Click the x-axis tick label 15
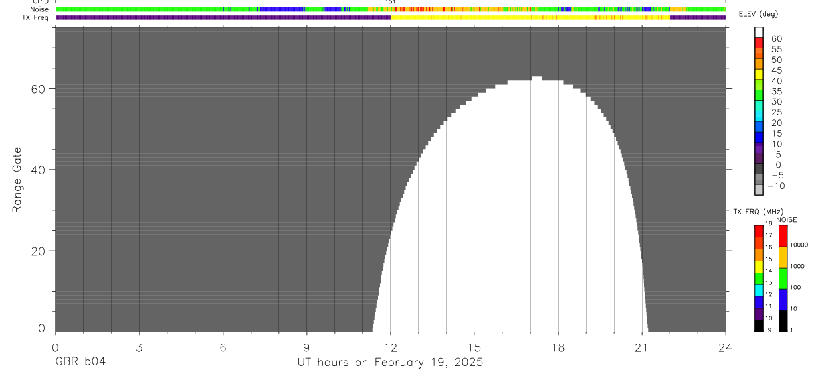The width and height of the screenshot is (816, 376). click(x=474, y=347)
